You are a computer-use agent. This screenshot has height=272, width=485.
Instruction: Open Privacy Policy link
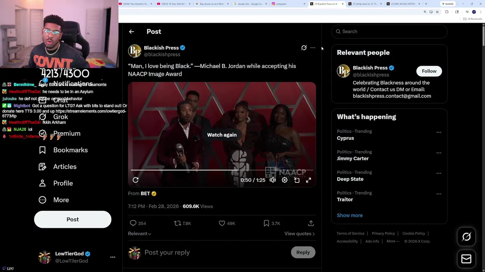click(x=383, y=233)
